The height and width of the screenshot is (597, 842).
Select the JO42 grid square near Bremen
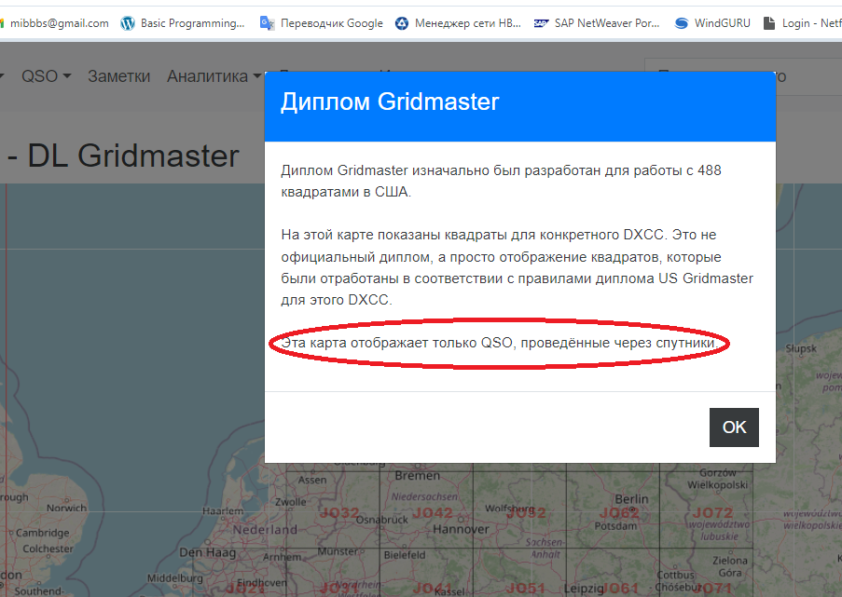(x=432, y=513)
